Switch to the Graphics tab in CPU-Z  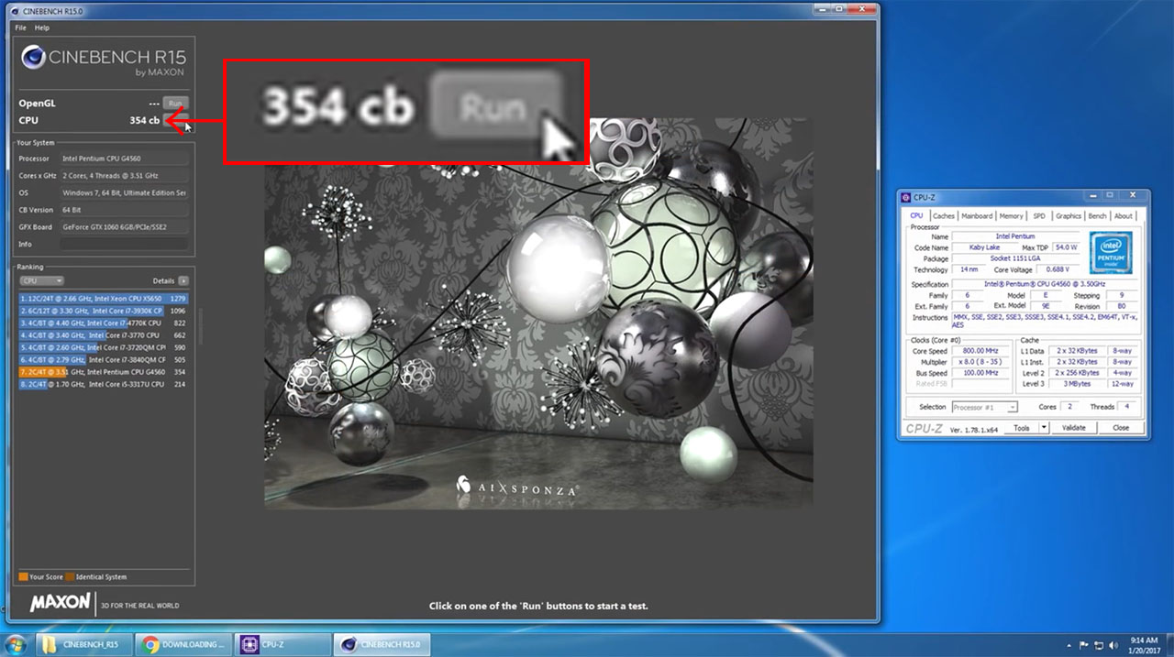coord(1069,216)
